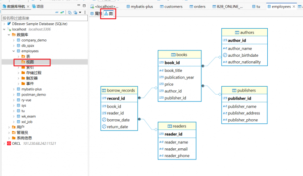
Task: Select the sys database
Action: tap(24, 105)
